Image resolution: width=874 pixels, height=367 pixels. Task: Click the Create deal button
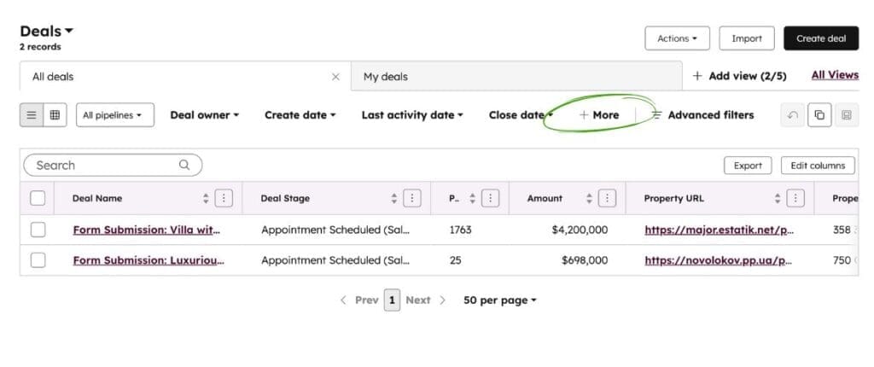click(x=820, y=38)
